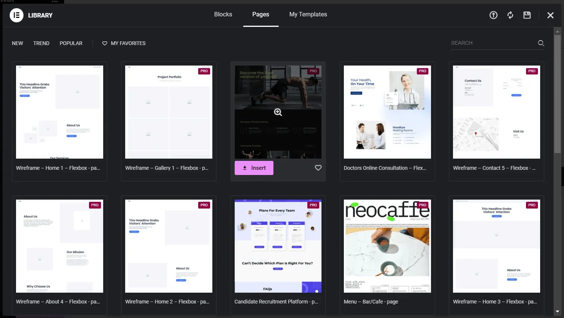This screenshot has height=318, width=564.
Task: Show POPULAR templates
Action: click(71, 43)
